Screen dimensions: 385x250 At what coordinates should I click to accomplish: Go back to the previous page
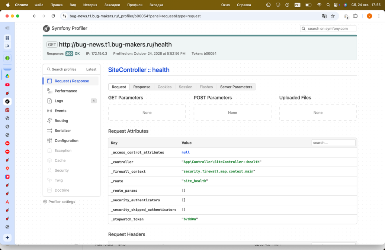[34, 16]
